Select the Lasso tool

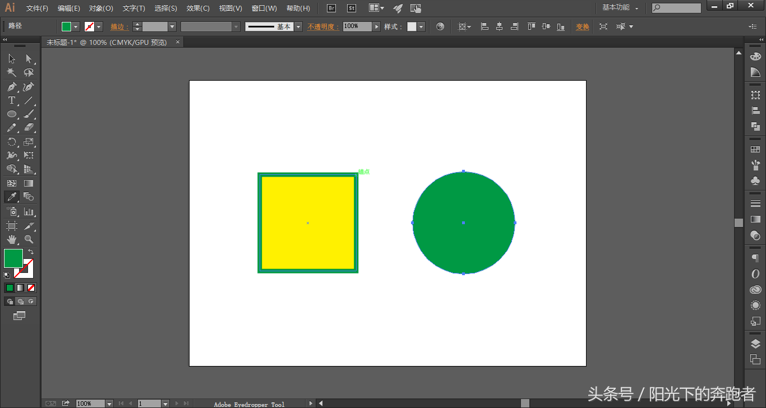coord(29,72)
